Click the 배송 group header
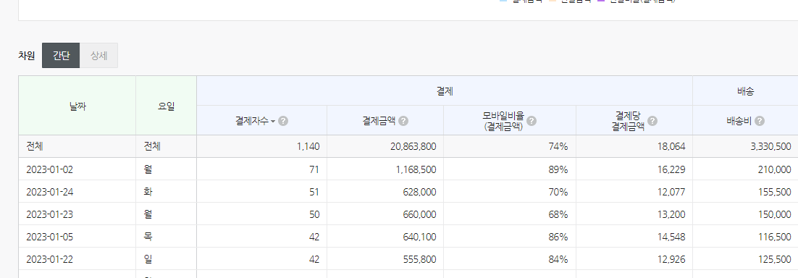This screenshot has width=798, height=278. point(746,91)
